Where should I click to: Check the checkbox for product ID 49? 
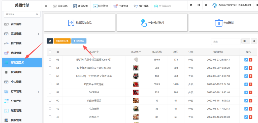point(50,109)
